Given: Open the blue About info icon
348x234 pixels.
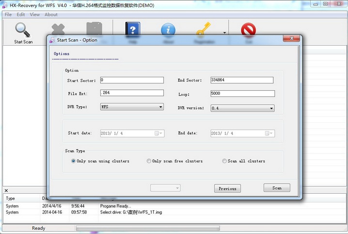Looking at the screenshot, I should pos(168,29).
